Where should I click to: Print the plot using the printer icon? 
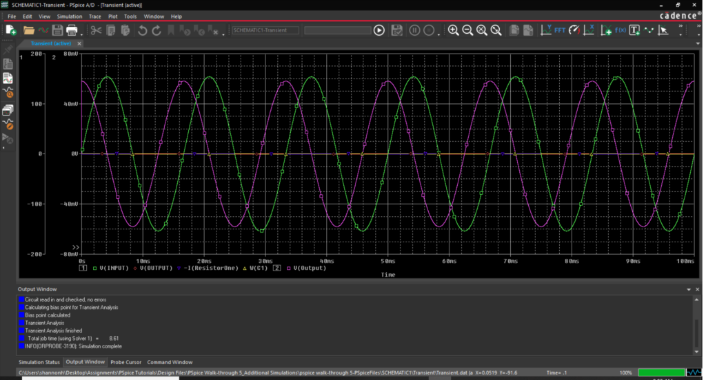pos(72,30)
